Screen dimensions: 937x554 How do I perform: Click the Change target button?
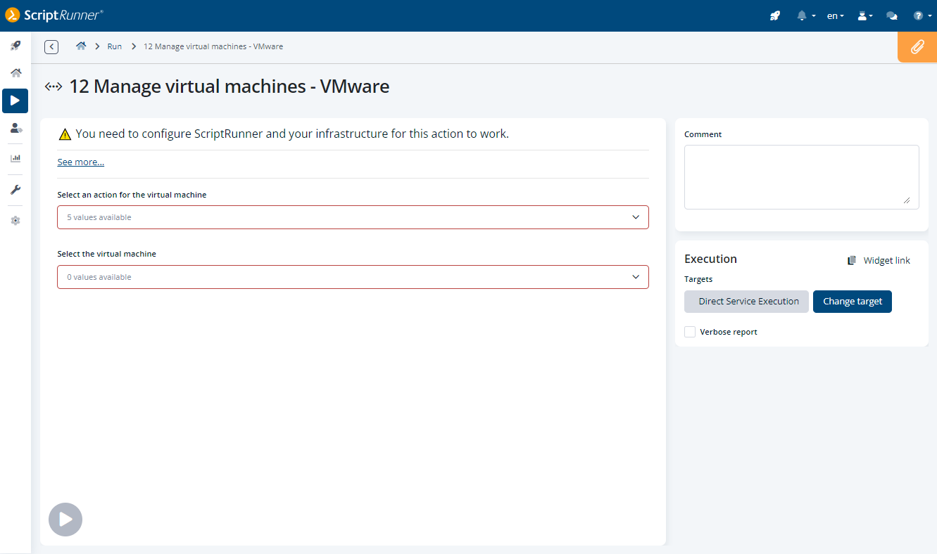852,301
